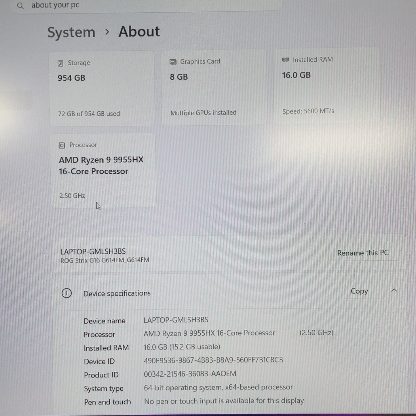The image size is (416, 416).
Task: Open the Storage card title
Action: pyautogui.click(x=79, y=63)
